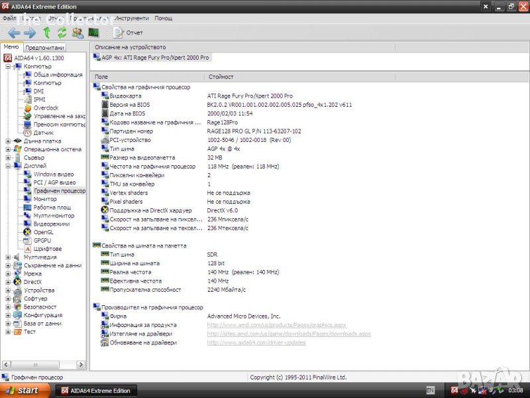Click the Forward arrow in toolbar
Screen dimensions: 530x398
[30, 33]
